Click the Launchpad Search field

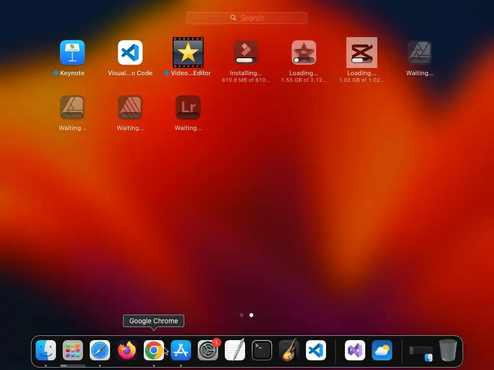pos(247,18)
